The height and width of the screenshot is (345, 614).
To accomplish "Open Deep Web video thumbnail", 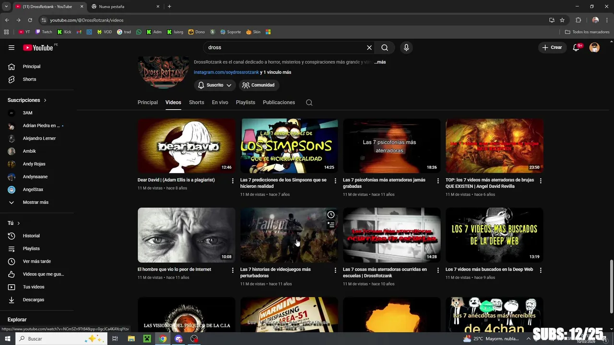I will pyautogui.click(x=495, y=235).
